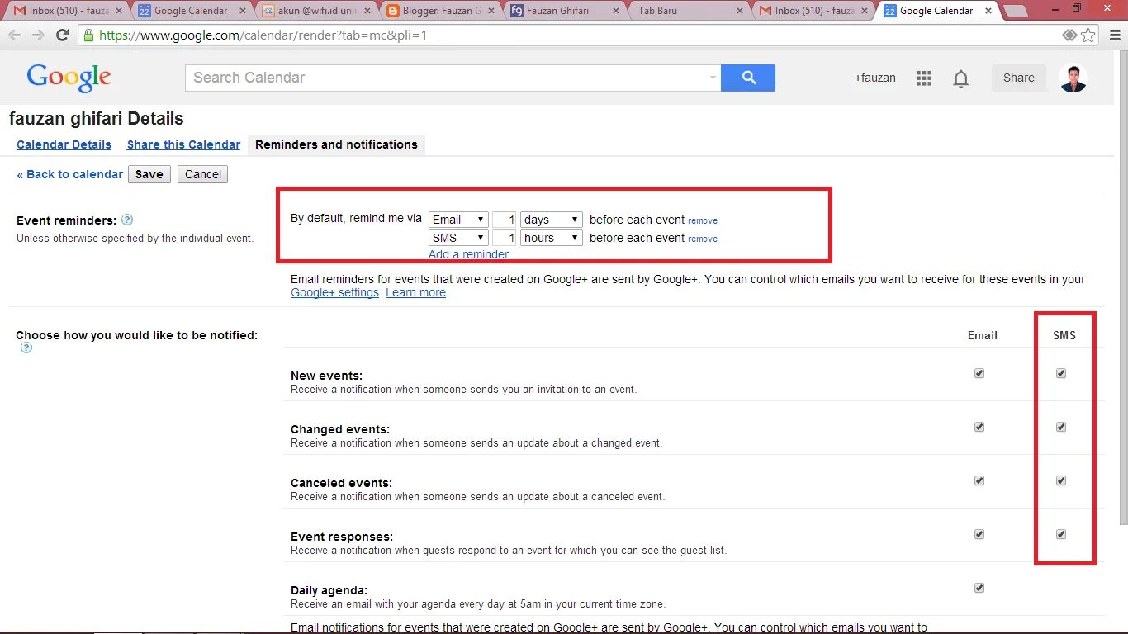Uncheck SMS for New events

coord(1061,373)
